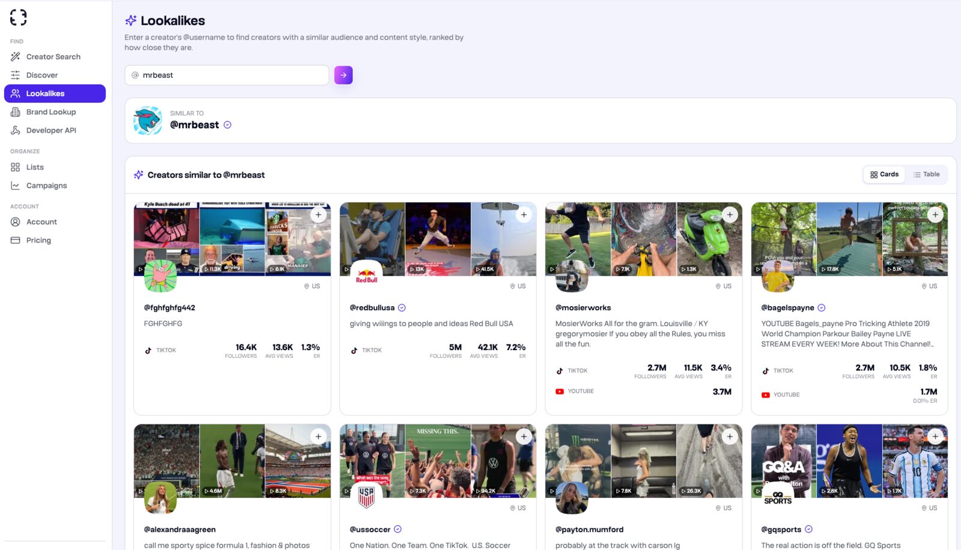
Task: Click the Red Bull logo avatar
Action: click(366, 276)
